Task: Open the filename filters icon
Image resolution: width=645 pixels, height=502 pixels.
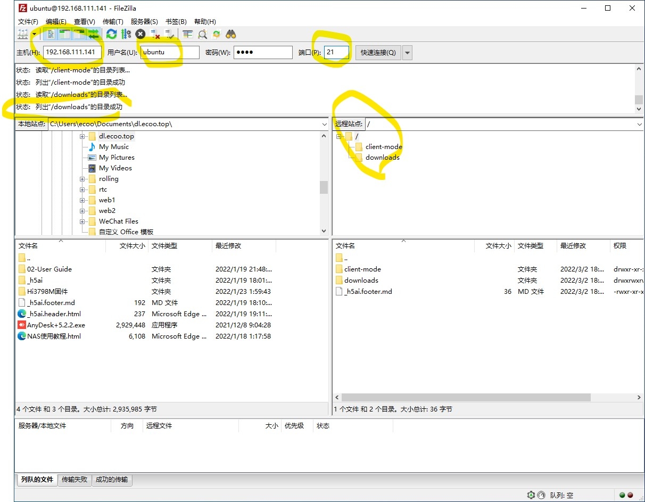Action: [x=187, y=35]
